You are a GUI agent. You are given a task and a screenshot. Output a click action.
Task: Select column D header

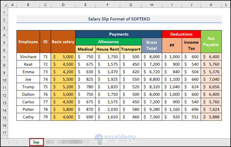click(x=63, y=5)
